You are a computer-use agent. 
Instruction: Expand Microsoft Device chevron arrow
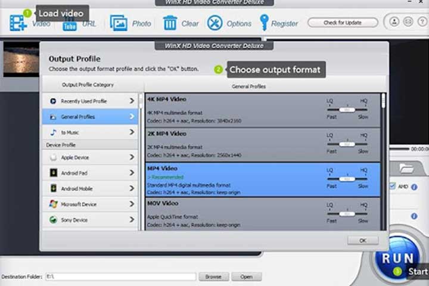132,204
